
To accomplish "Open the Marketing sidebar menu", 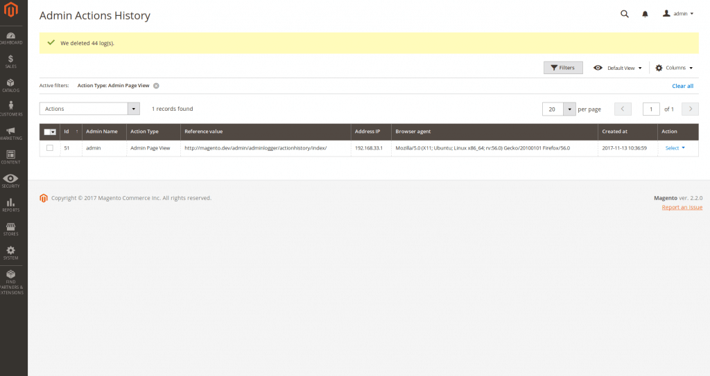I will point(12,133).
